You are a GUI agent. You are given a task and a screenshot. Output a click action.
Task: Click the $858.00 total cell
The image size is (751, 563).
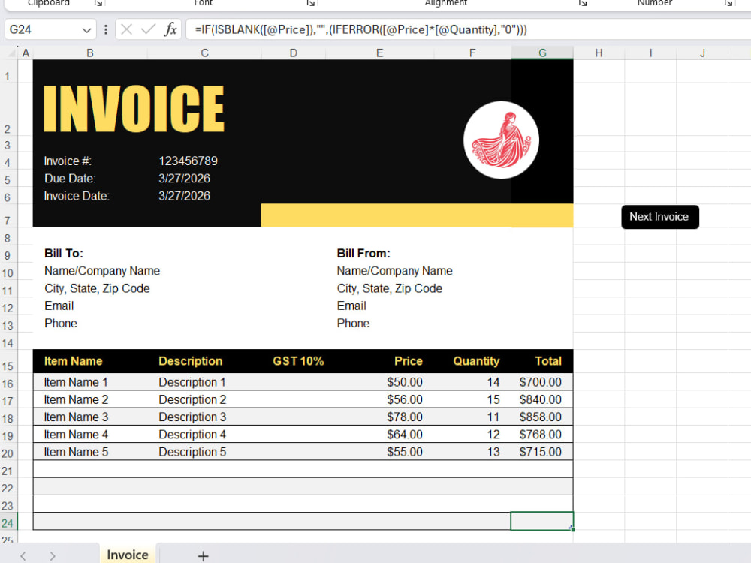(541, 417)
